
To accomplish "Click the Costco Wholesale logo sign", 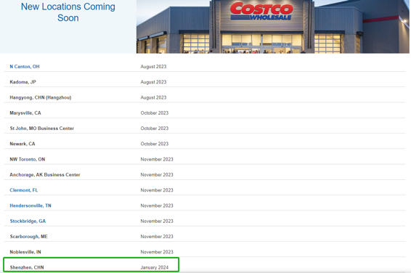I will click(x=261, y=11).
